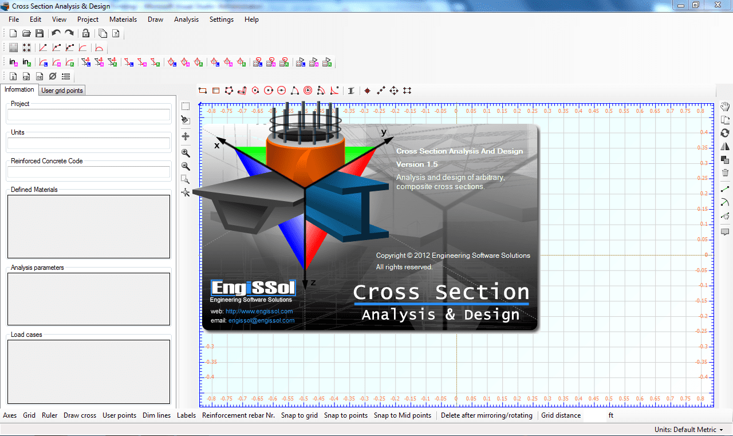Toggle the User points option
The image size is (733, 436).
coord(119,415)
